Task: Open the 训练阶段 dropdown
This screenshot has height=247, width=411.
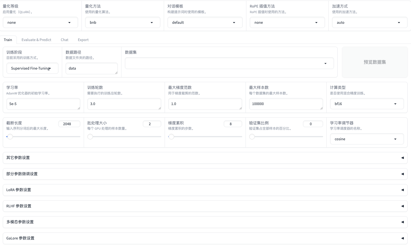Action: (32, 68)
